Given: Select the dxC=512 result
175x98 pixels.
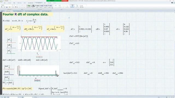Looking at the screenshot, I should point(74,63).
